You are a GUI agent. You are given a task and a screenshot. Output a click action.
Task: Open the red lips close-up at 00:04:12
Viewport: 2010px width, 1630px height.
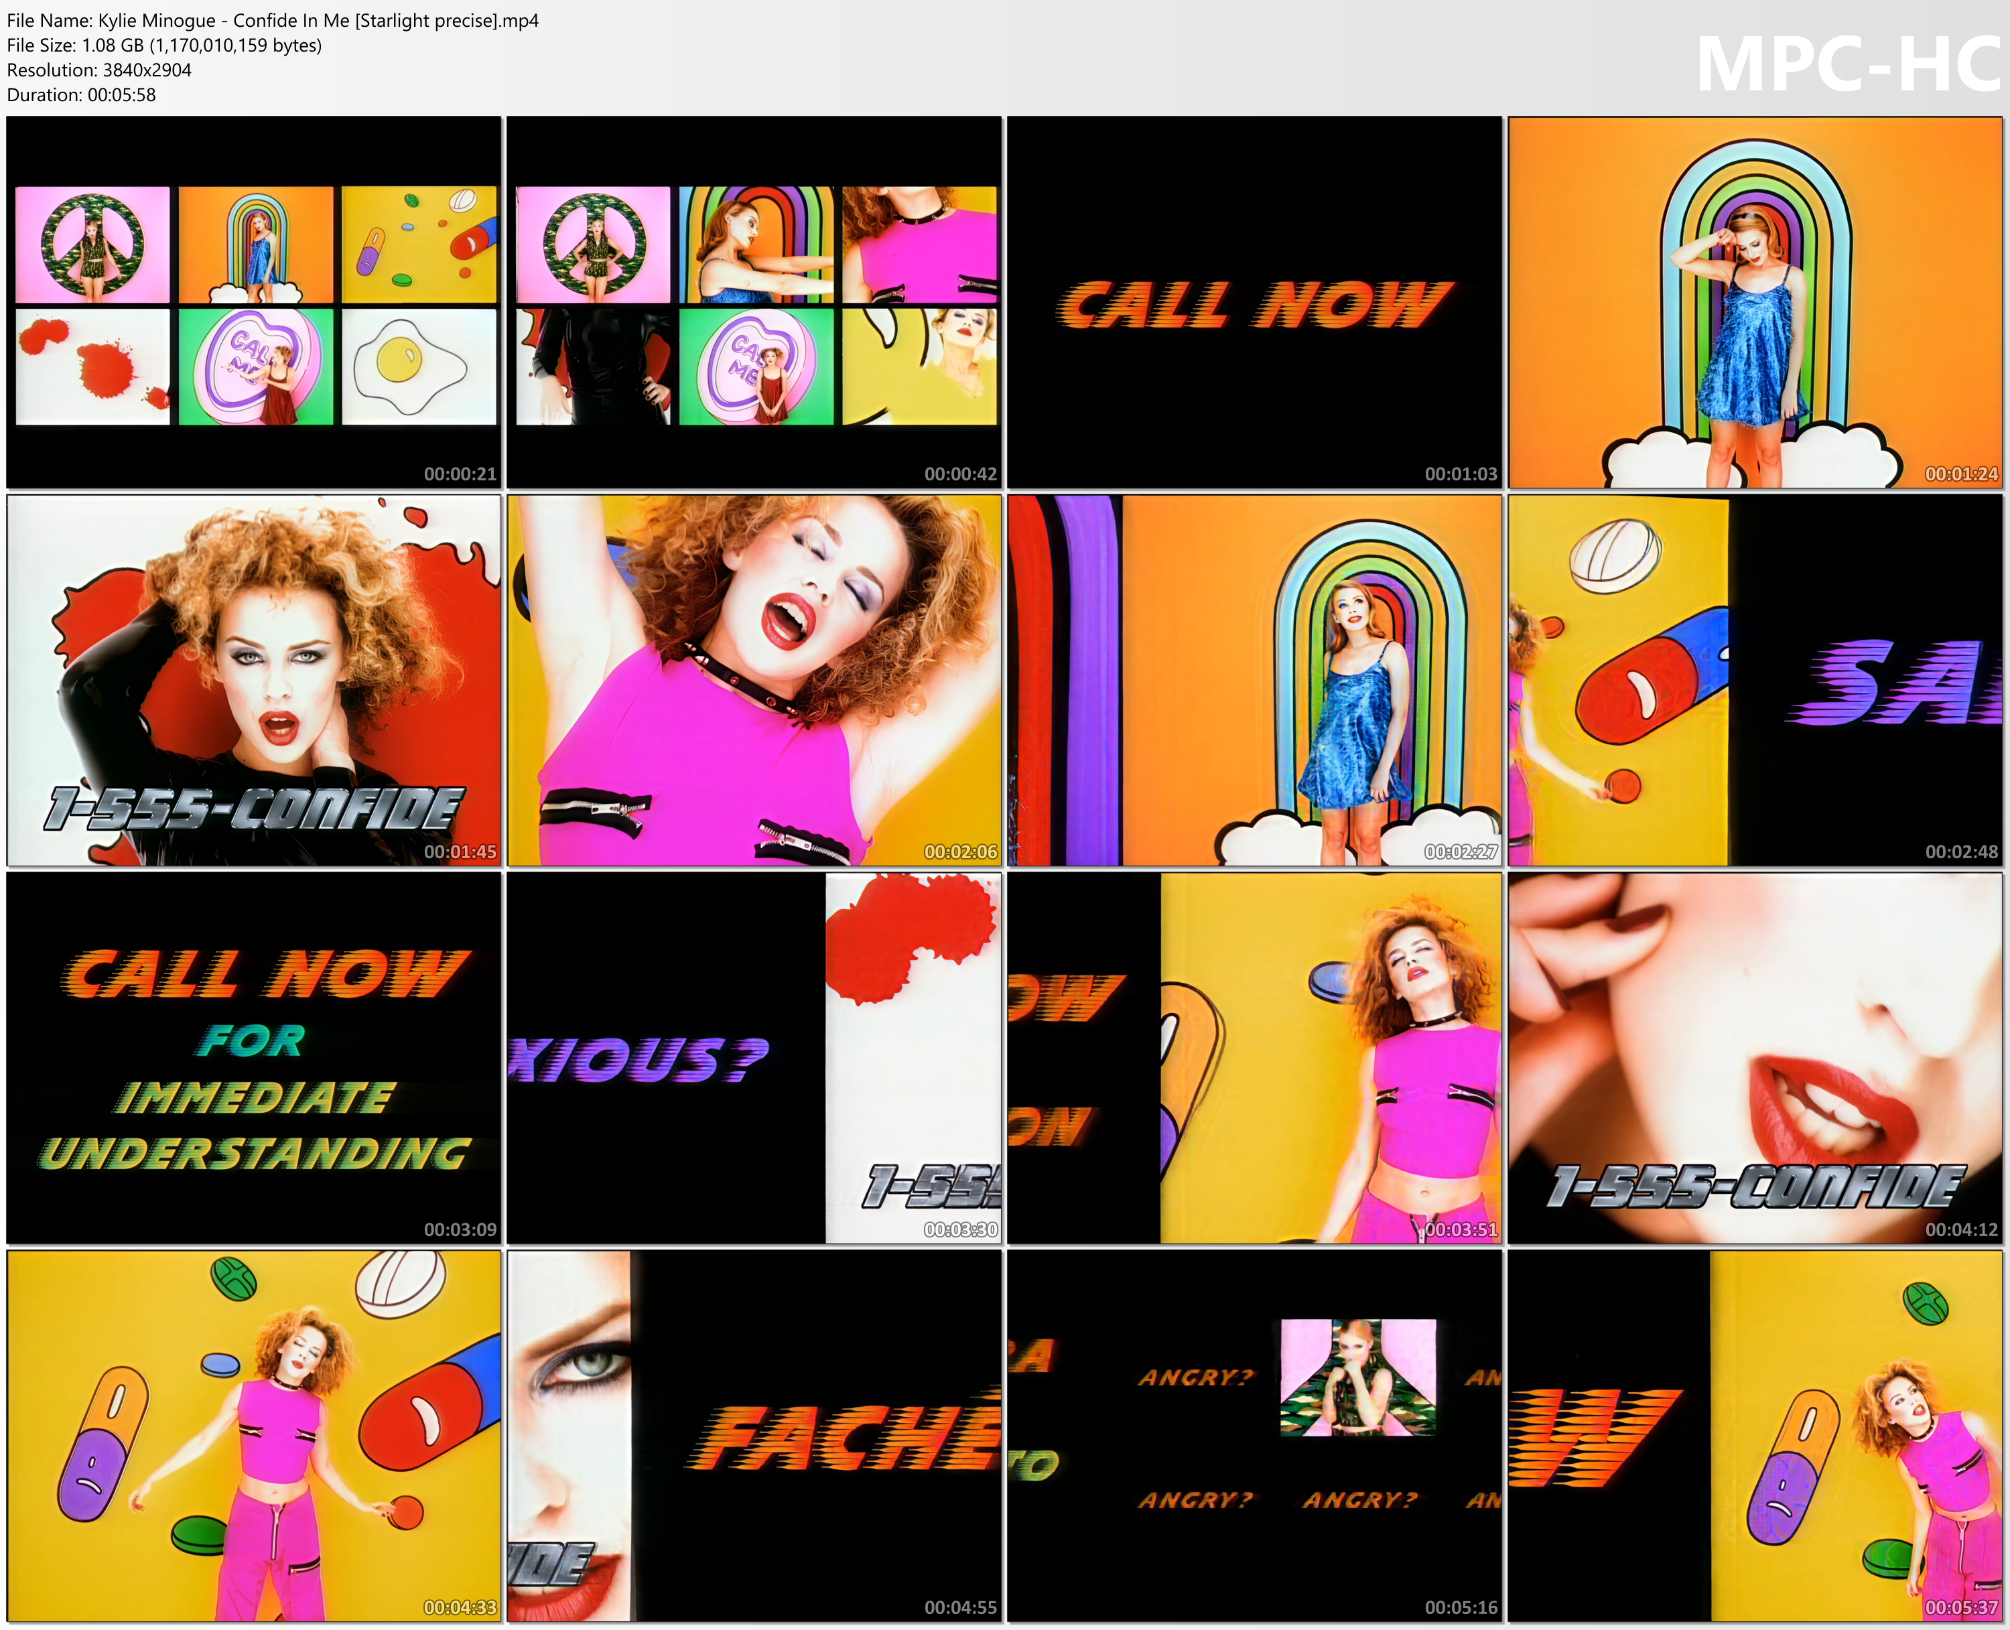[1755, 1058]
